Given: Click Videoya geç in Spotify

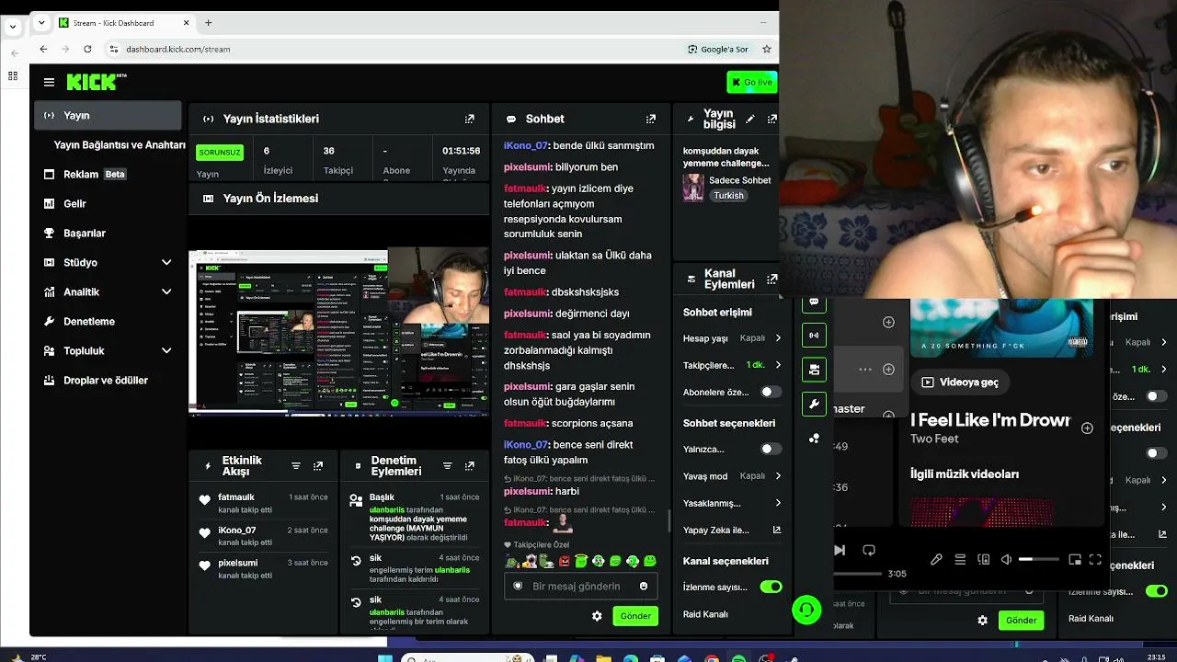Looking at the screenshot, I should point(960,382).
